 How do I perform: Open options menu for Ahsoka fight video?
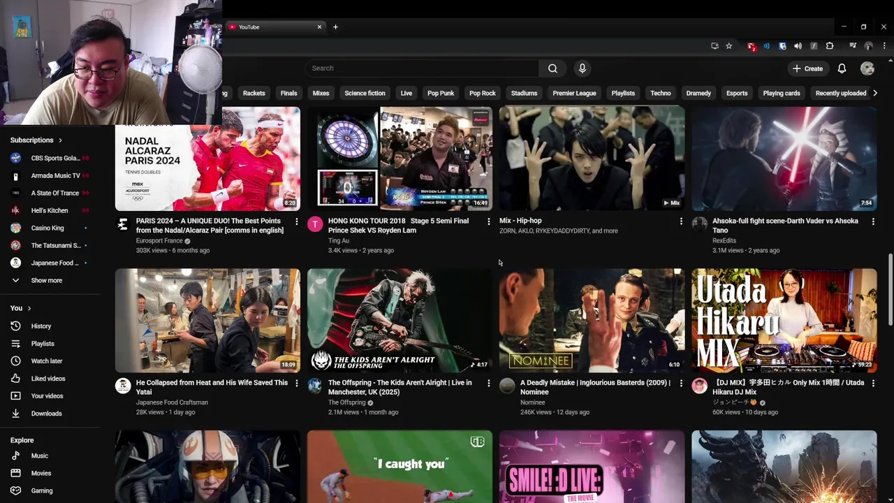click(x=873, y=221)
